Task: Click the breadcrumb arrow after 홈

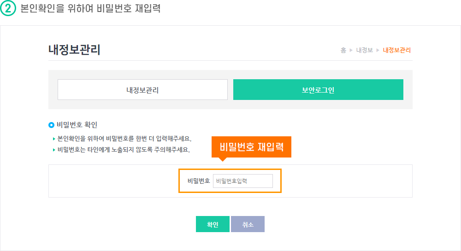Action: pos(351,50)
